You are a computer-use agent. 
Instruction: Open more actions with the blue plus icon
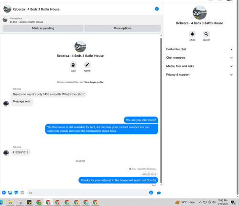click(x=4, y=193)
